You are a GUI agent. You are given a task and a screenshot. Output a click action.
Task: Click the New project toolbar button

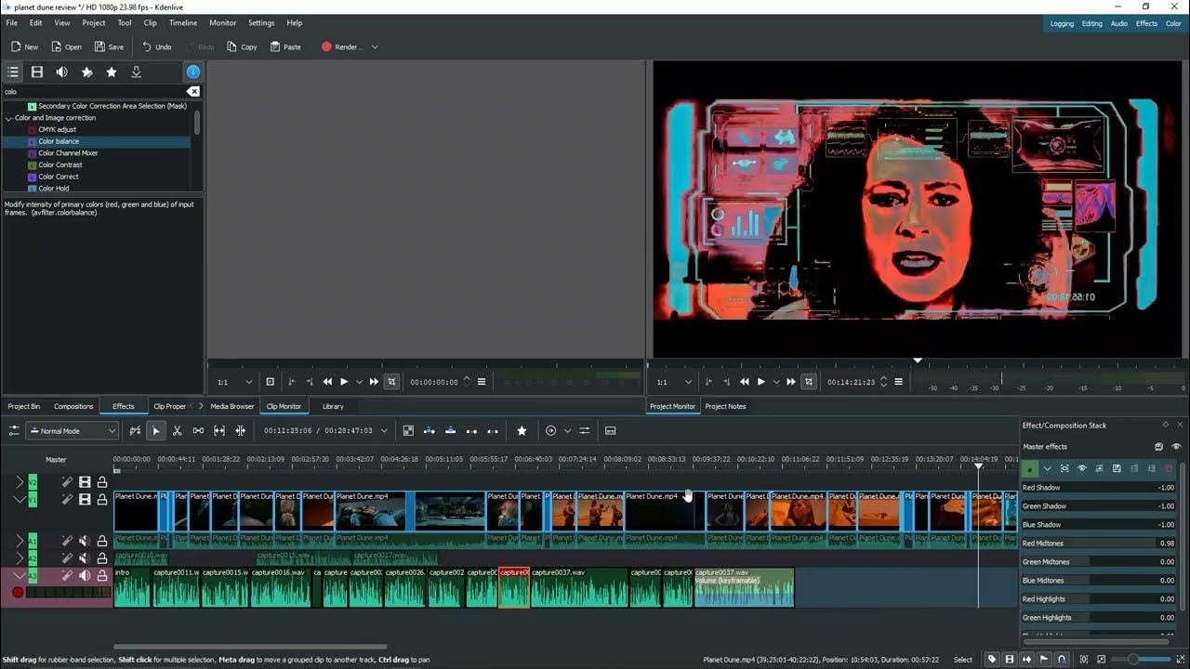click(24, 46)
